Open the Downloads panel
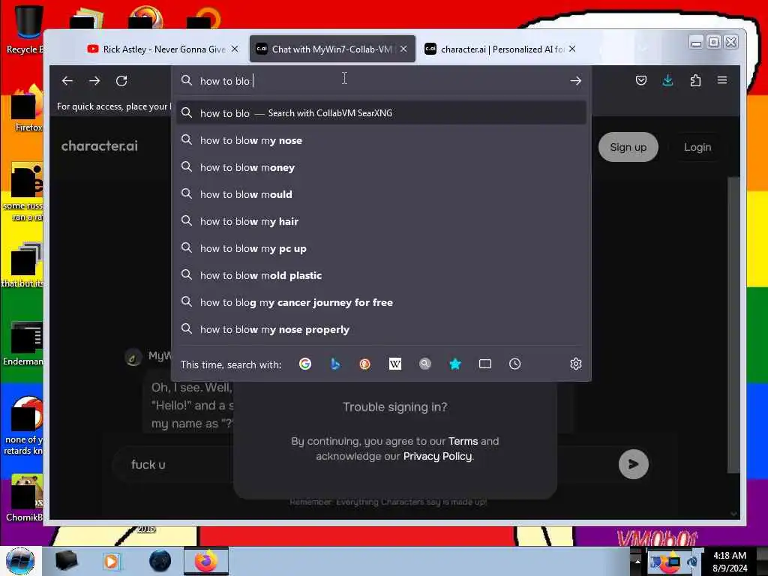This screenshot has height=576, width=768. click(667, 80)
